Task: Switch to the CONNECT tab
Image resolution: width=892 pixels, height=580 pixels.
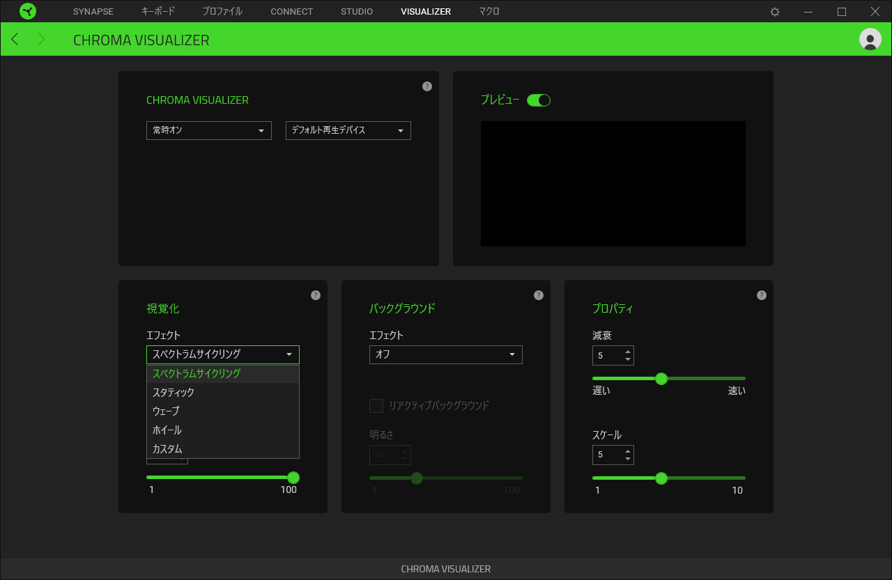Action: coord(292,12)
